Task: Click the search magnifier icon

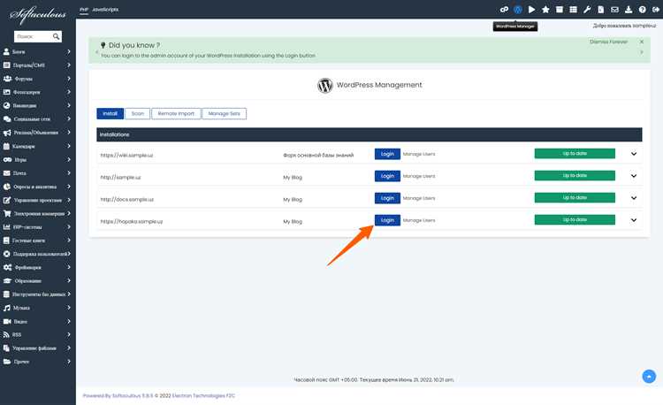Action: coord(57,37)
